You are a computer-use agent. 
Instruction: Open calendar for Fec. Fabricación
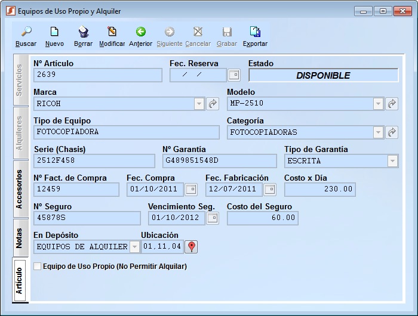click(x=270, y=190)
